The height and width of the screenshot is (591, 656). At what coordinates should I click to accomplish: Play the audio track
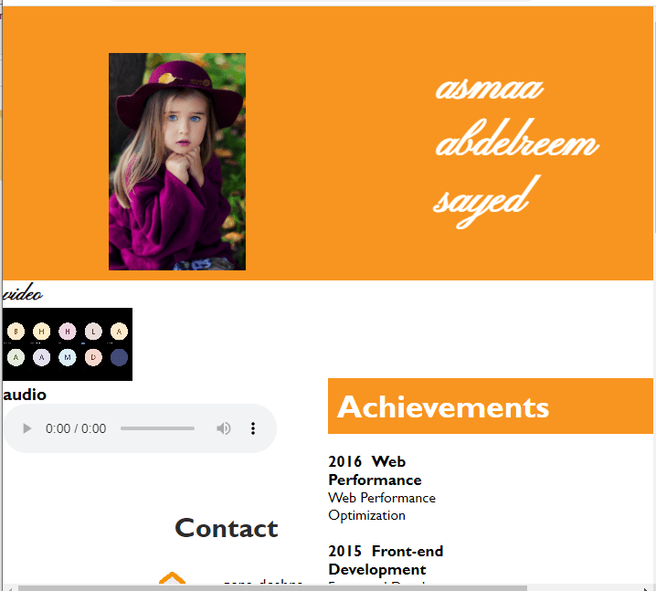(x=27, y=428)
